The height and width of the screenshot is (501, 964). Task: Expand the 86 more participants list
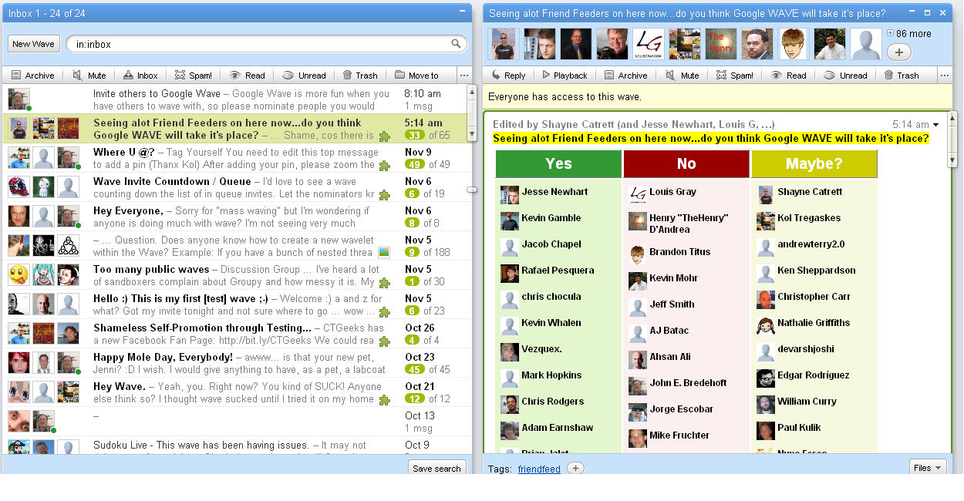[909, 34]
